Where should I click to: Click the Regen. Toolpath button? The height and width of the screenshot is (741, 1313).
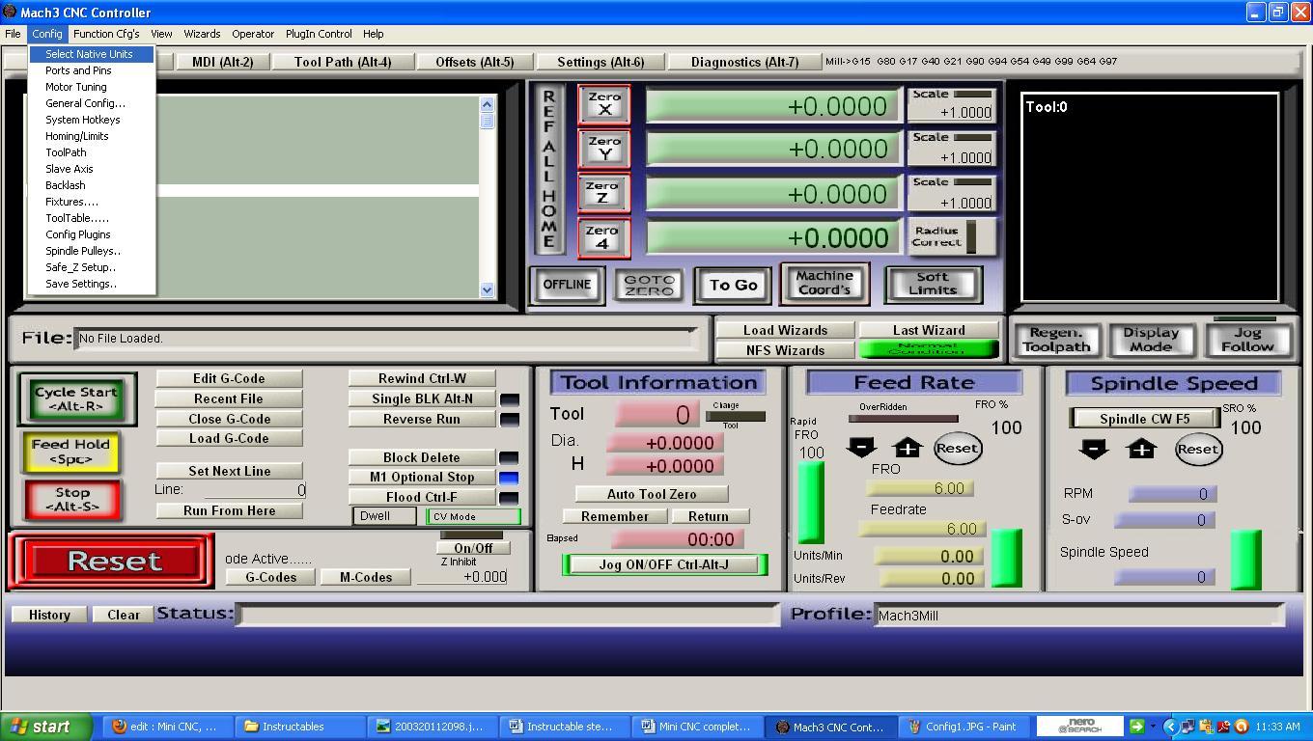pyautogui.click(x=1056, y=340)
